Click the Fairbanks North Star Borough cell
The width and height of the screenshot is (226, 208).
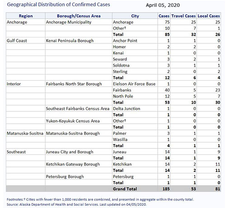pyautogui.click(x=79, y=84)
